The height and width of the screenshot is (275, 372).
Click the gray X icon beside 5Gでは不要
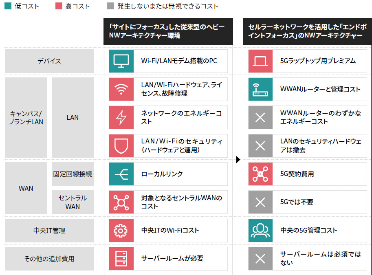pos(260,202)
